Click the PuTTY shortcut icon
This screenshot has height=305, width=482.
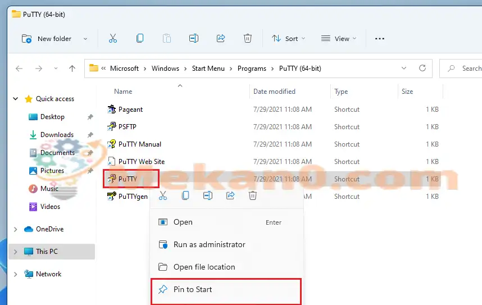pyautogui.click(x=112, y=179)
